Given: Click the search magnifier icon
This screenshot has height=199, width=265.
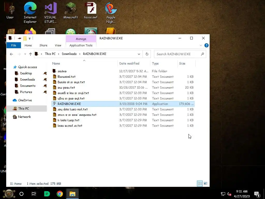Looking at the screenshot, I should (x=202, y=54).
